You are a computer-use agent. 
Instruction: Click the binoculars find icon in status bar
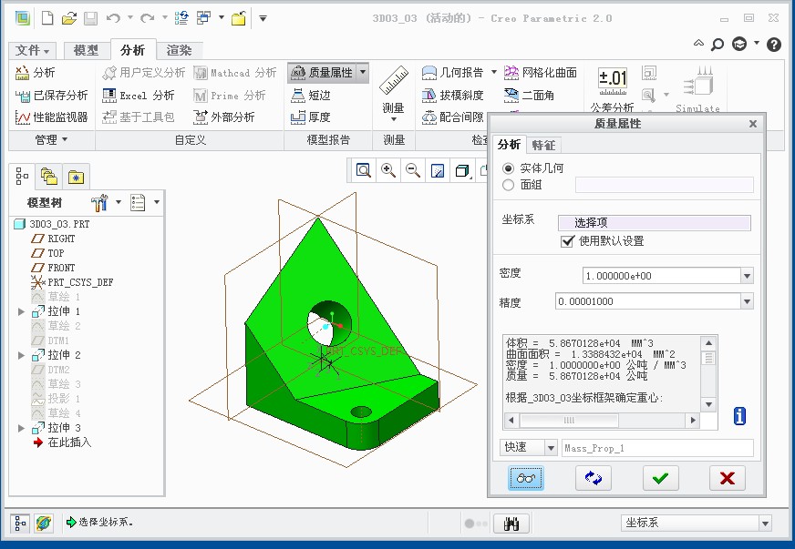click(x=511, y=524)
